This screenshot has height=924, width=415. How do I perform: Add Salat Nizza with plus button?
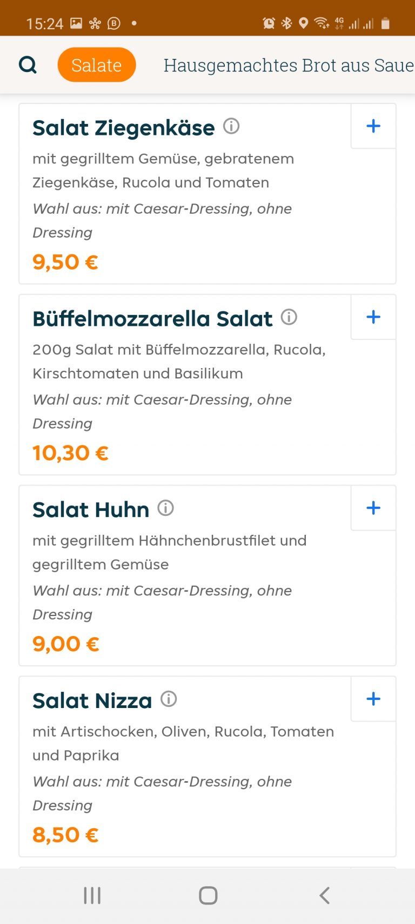click(373, 699)
